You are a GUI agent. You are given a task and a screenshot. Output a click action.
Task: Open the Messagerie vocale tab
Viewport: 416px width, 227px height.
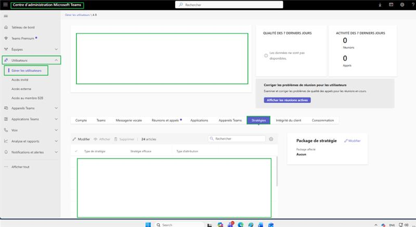pos(128,120)
